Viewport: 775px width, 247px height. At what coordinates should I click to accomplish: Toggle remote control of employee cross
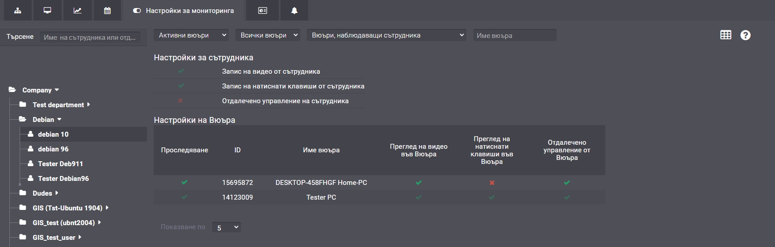pos(180,100)
